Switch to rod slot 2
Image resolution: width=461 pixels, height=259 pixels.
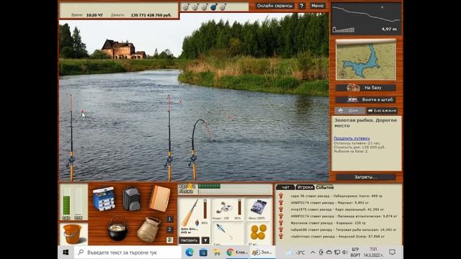170,230
